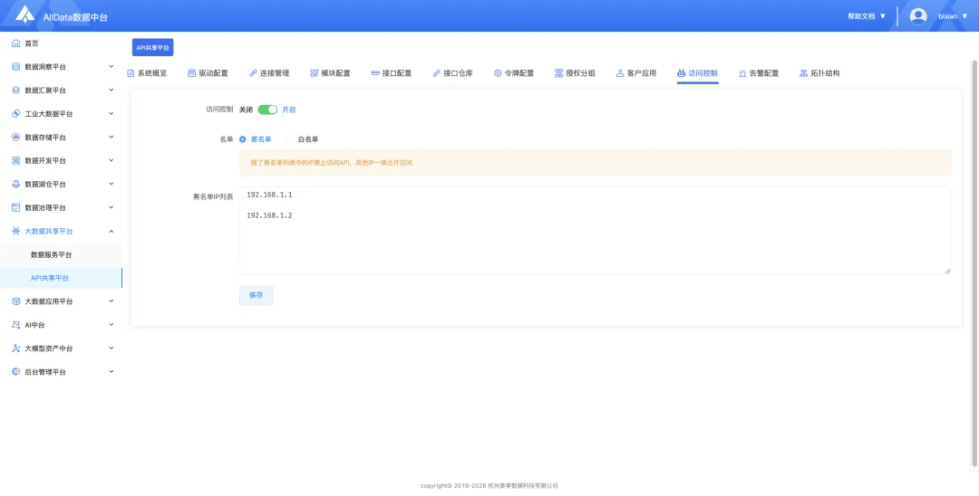Open the bixian user dropdown
This screenshot has height=496, width=979.
[953, 16]
